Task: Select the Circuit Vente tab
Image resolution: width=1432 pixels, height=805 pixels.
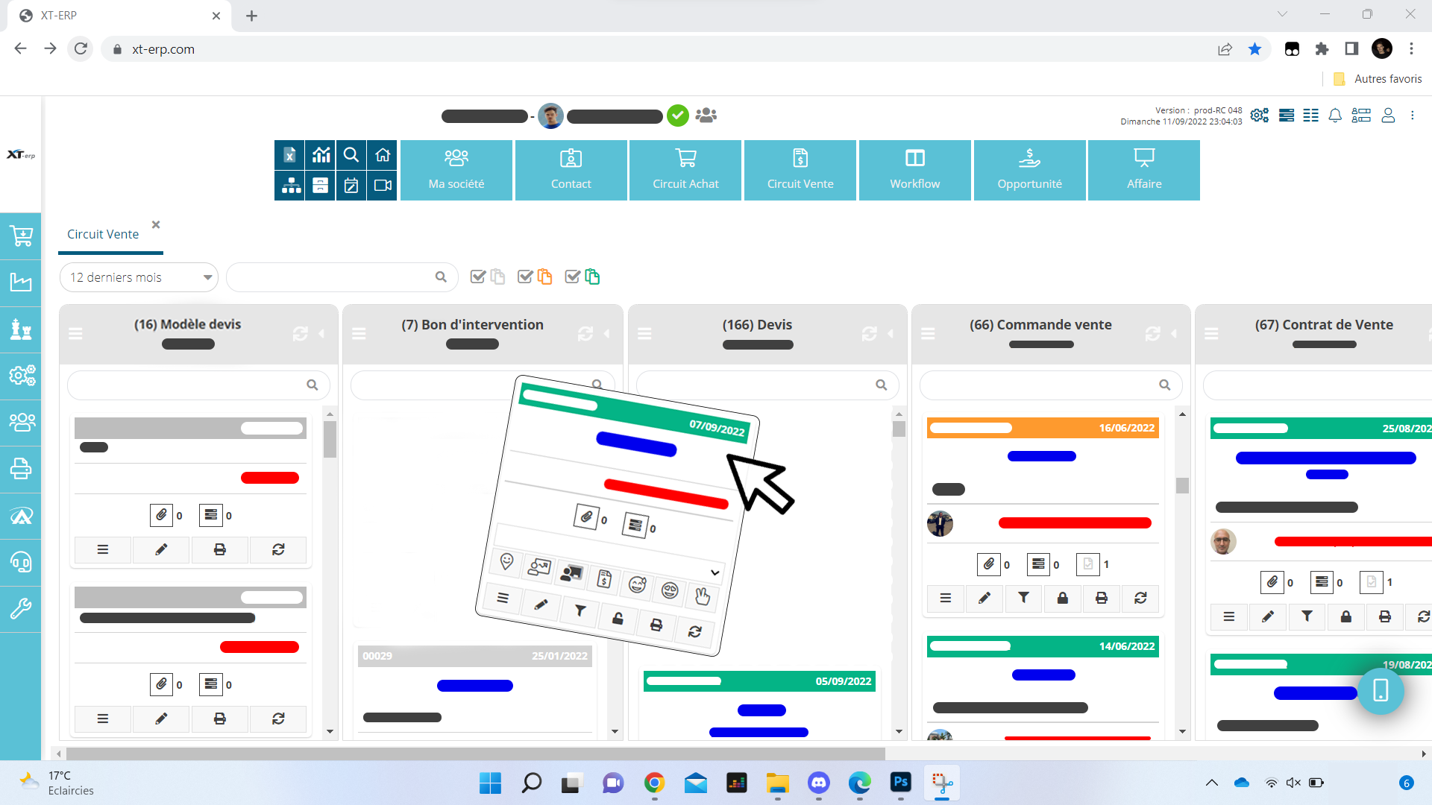Action: [x=103, y=234]
